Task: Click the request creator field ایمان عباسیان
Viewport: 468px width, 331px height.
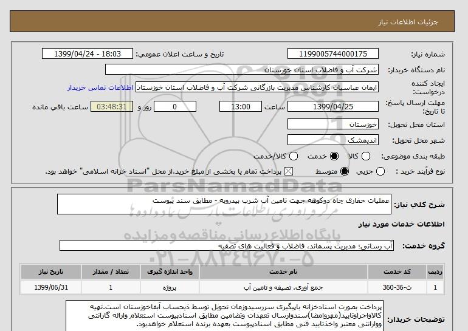Action: click(x=257, y=87)
